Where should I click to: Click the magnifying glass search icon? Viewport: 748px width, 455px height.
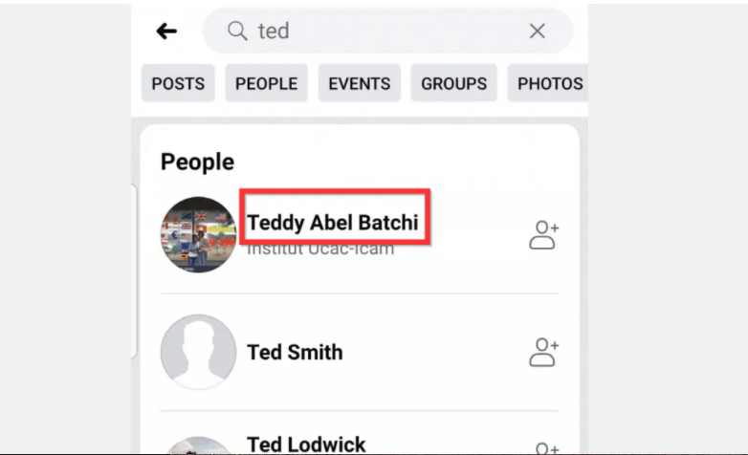tap(237, 31)
